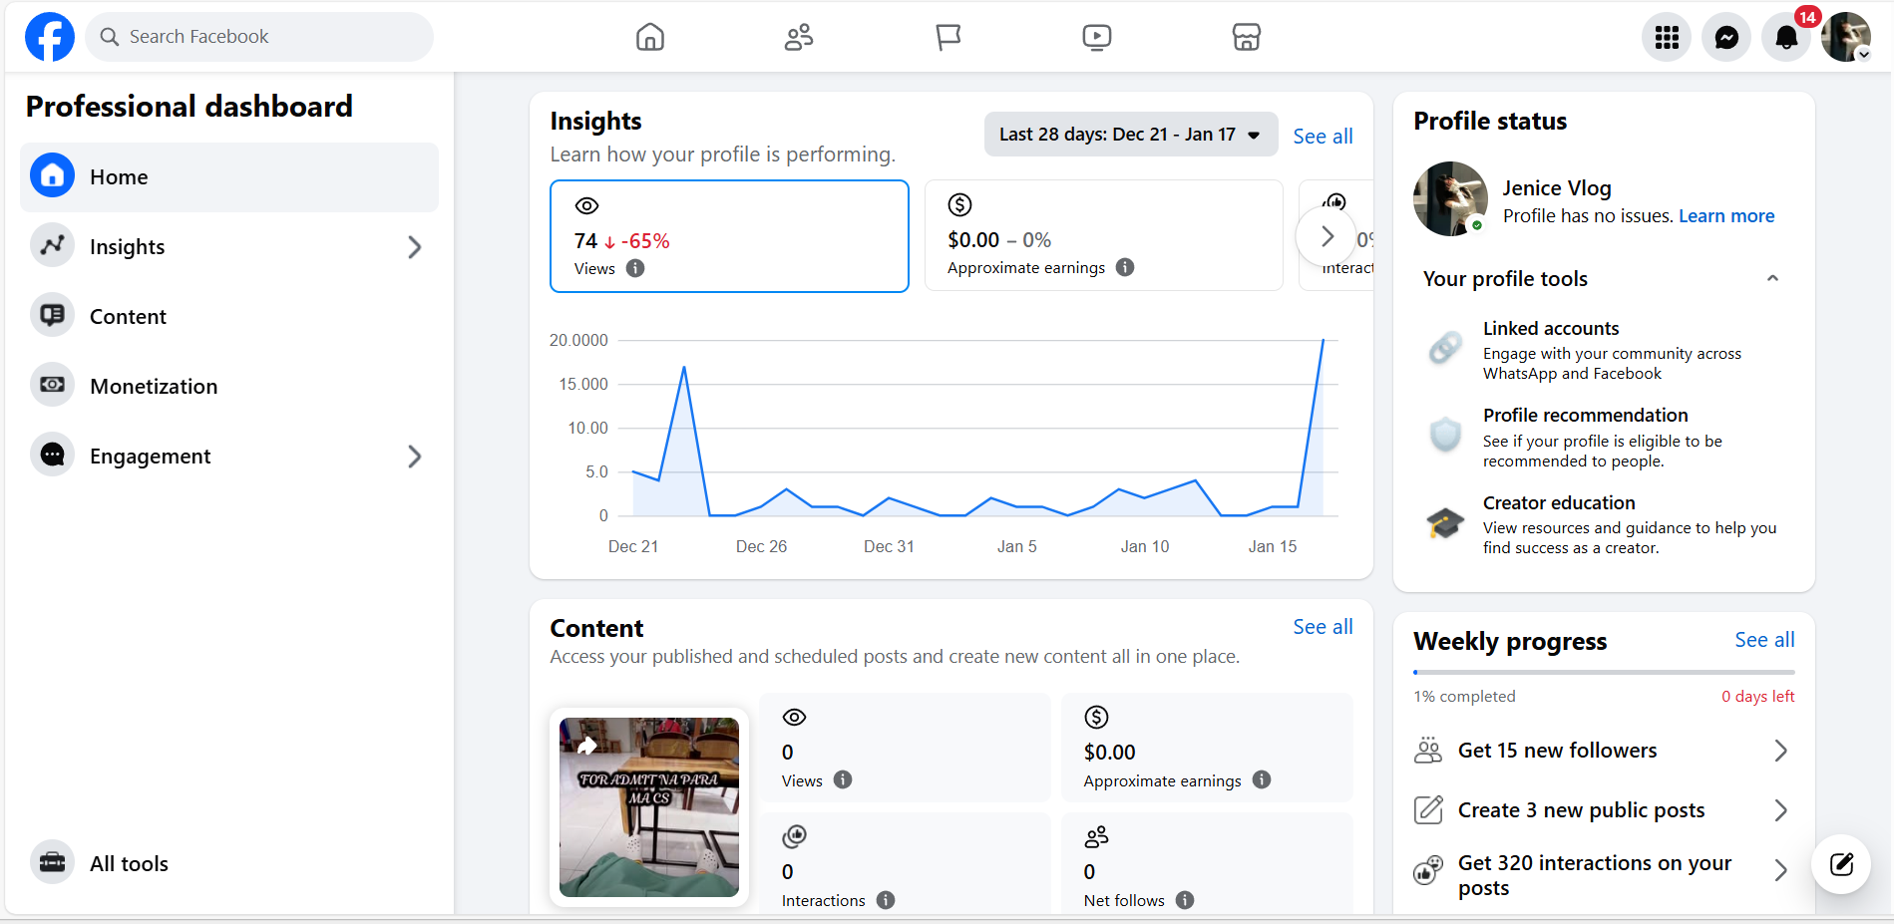Click the Weekly progress completion bar

click(1604, 673)
